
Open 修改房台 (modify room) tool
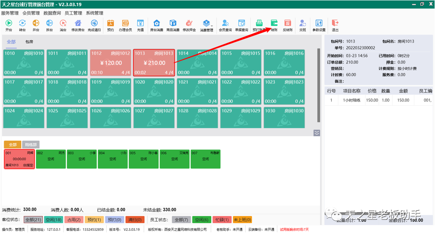78,25
